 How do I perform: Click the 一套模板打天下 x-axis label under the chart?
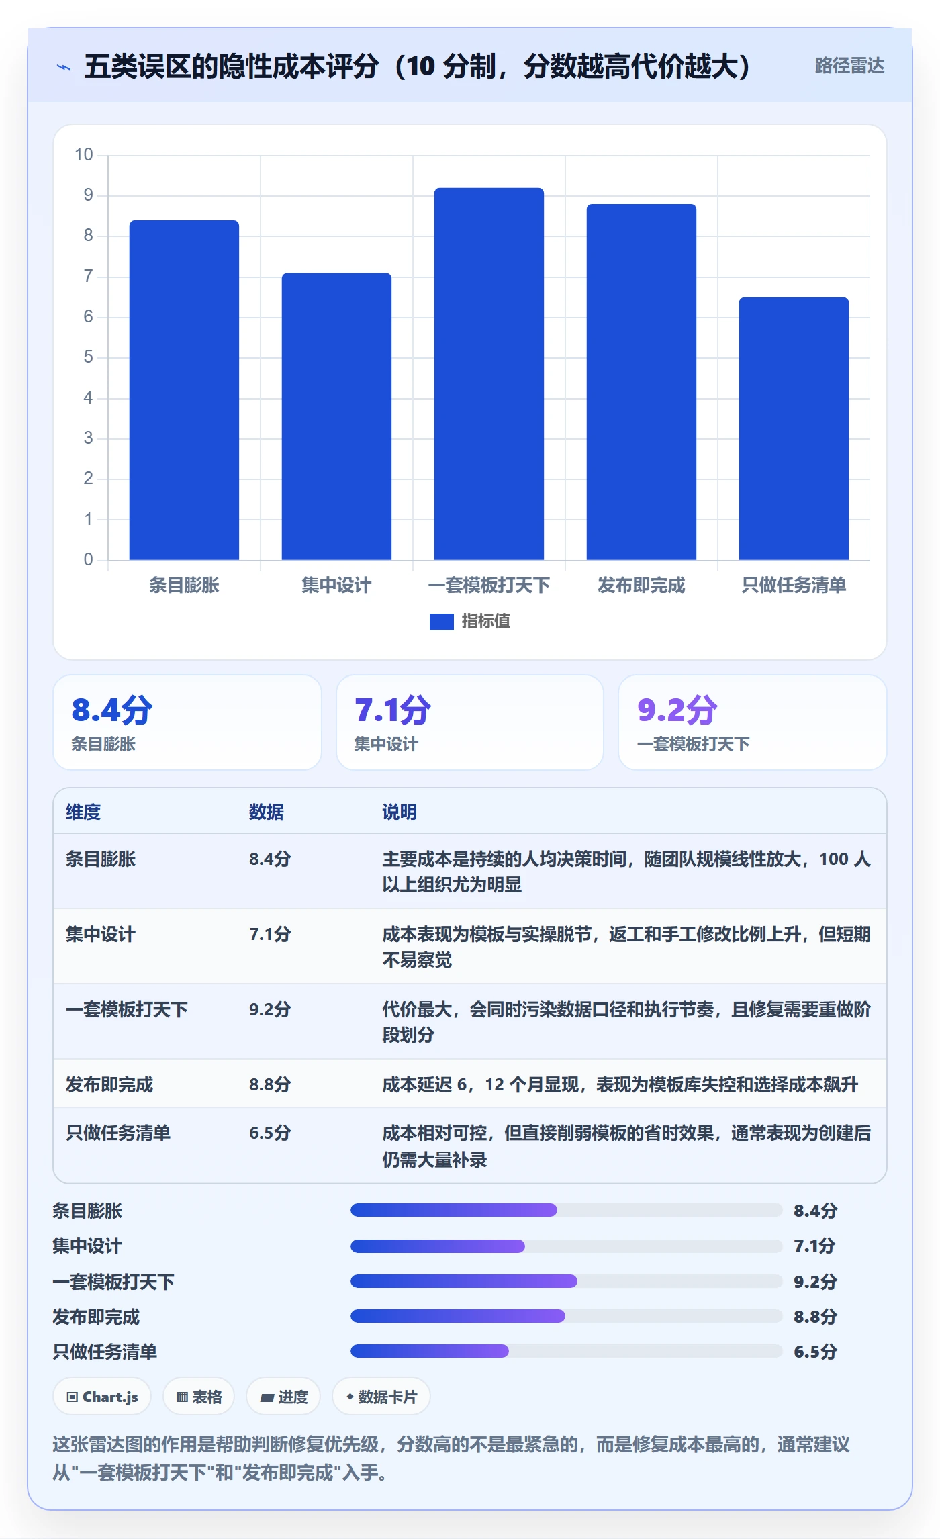[x=489, y=586]
